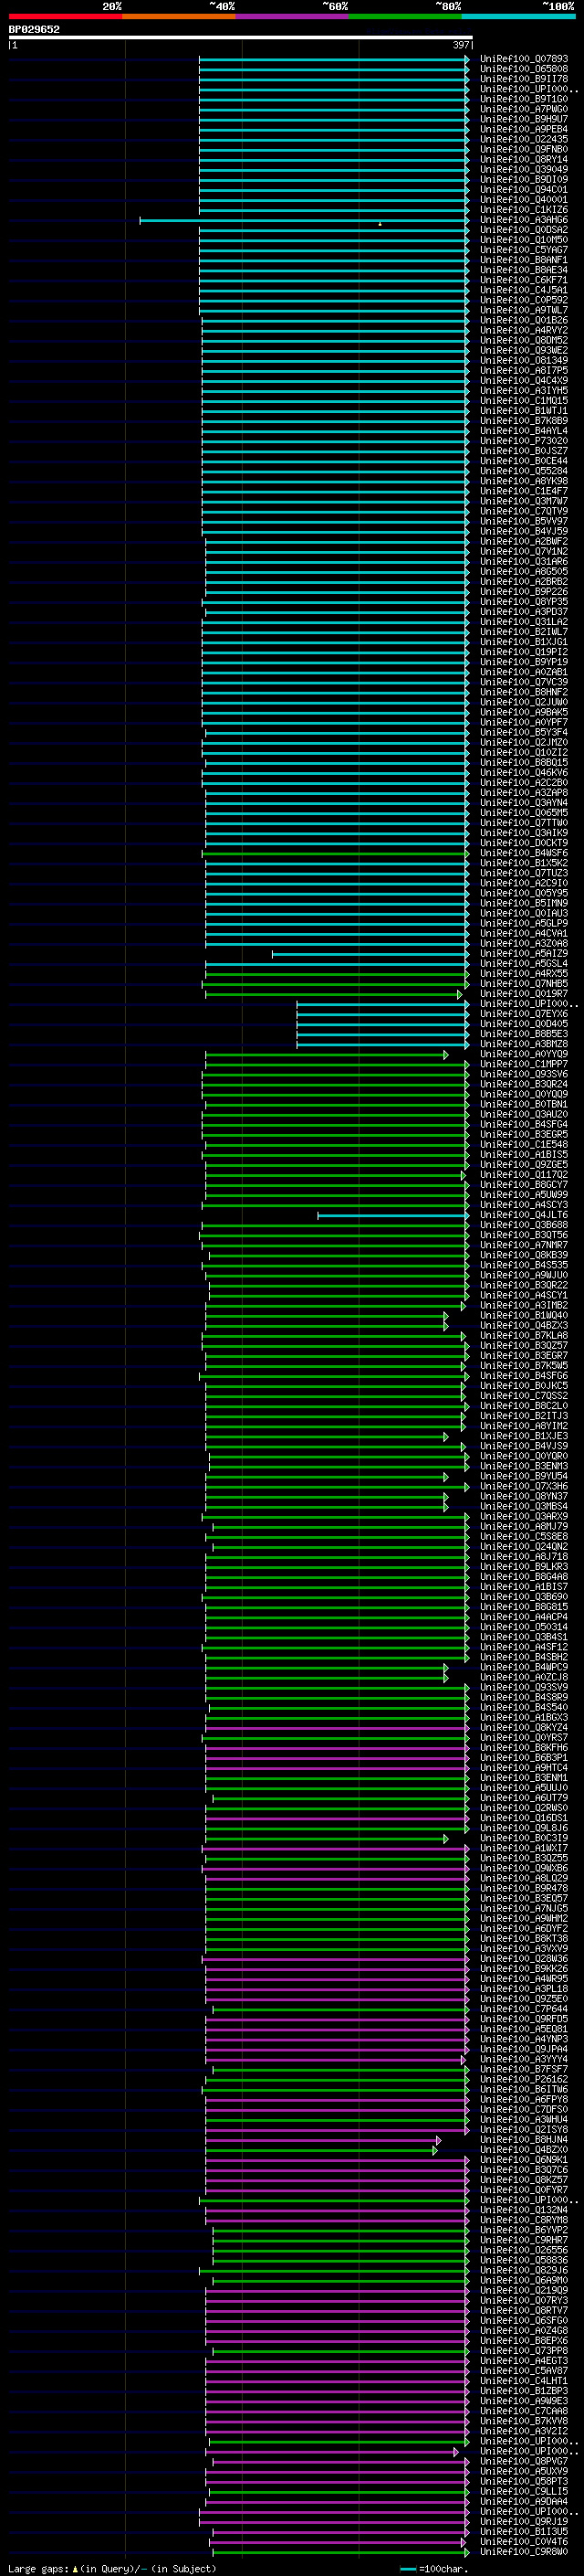
Task: Click the 'Large gaps' legend text
Action: (39, 2568)
